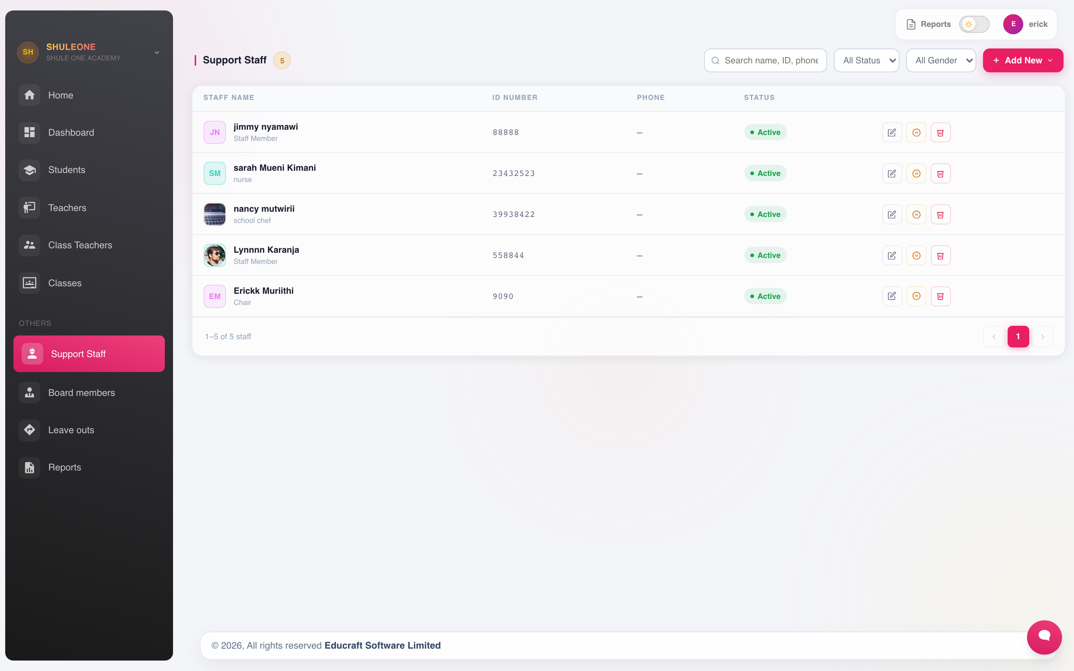Click the ID number 558844
Screen dimensions: 1074x671
click(509, 255)
